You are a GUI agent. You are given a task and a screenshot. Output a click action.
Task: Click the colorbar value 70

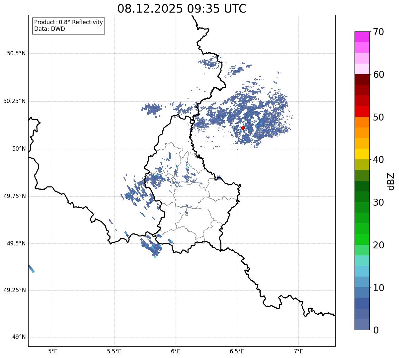click(378, 32)
